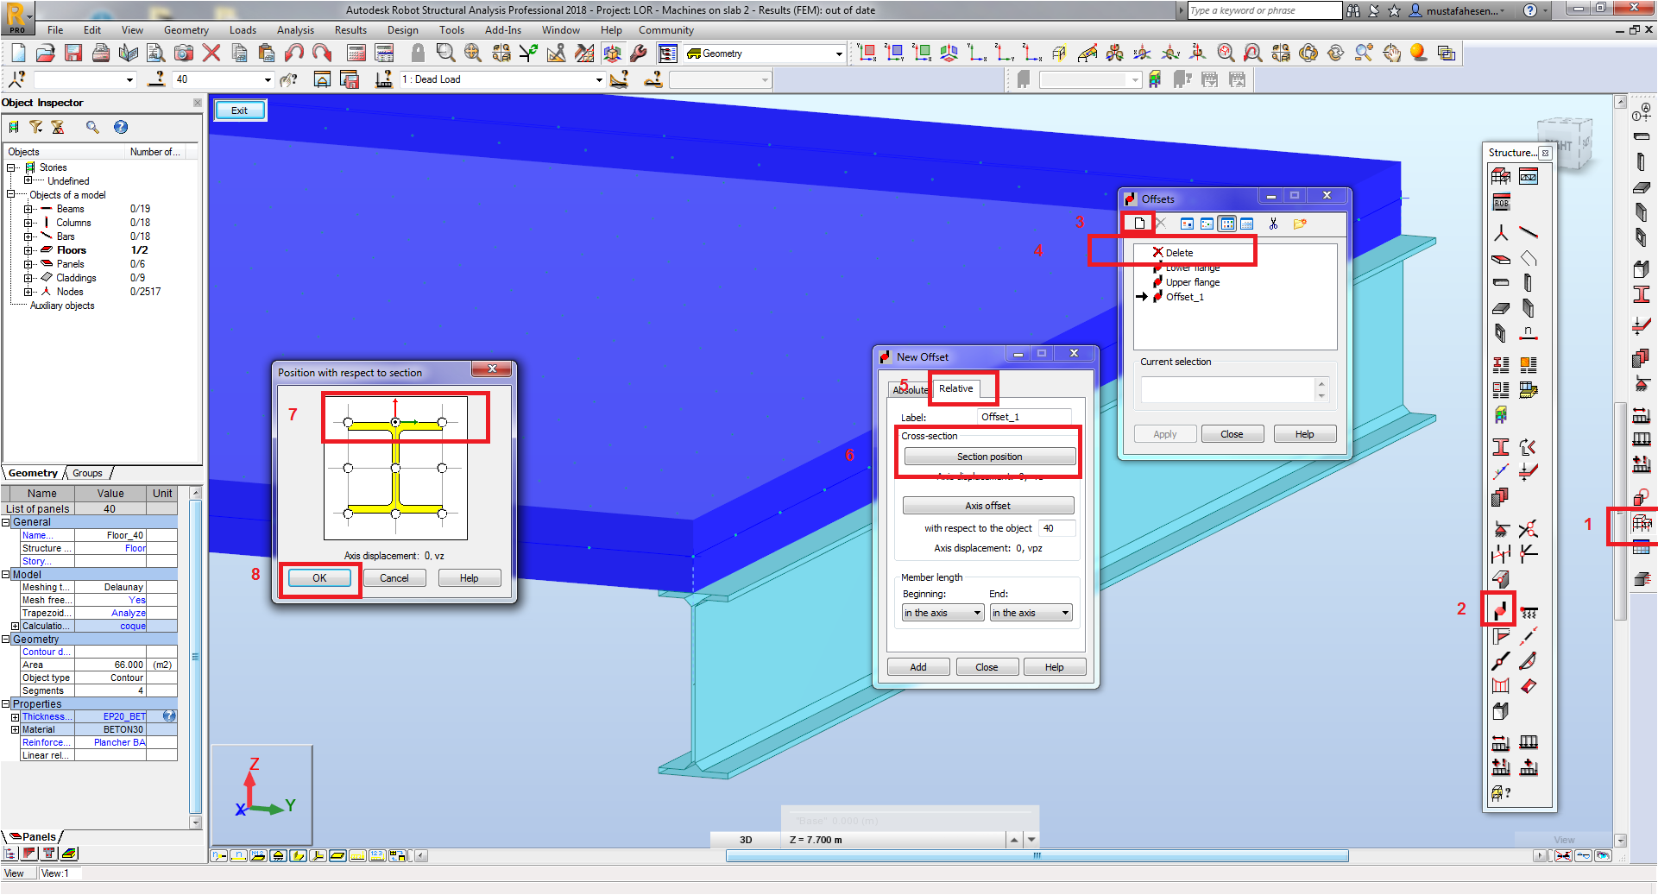Click the Save icon in the standard toolbar
This screenshot has height=895, width=1658.
pos(73,53)
